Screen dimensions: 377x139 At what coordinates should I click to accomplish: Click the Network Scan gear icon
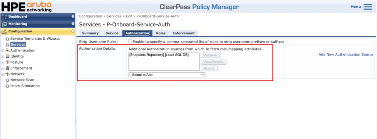(8, 80)
